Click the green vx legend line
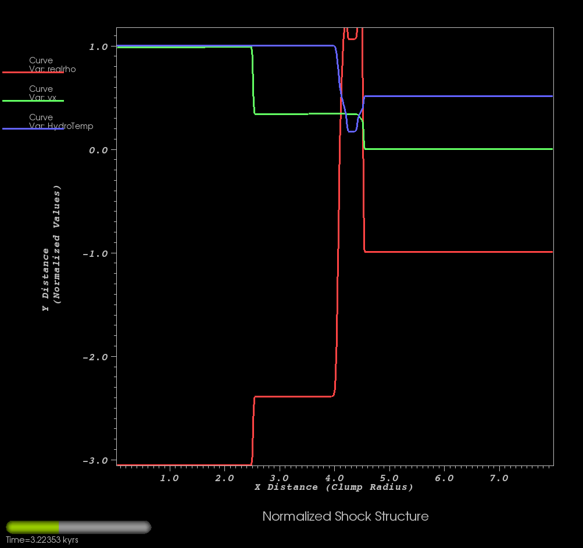This screenshot has height=548, width=583. click(x=33, y=101)
